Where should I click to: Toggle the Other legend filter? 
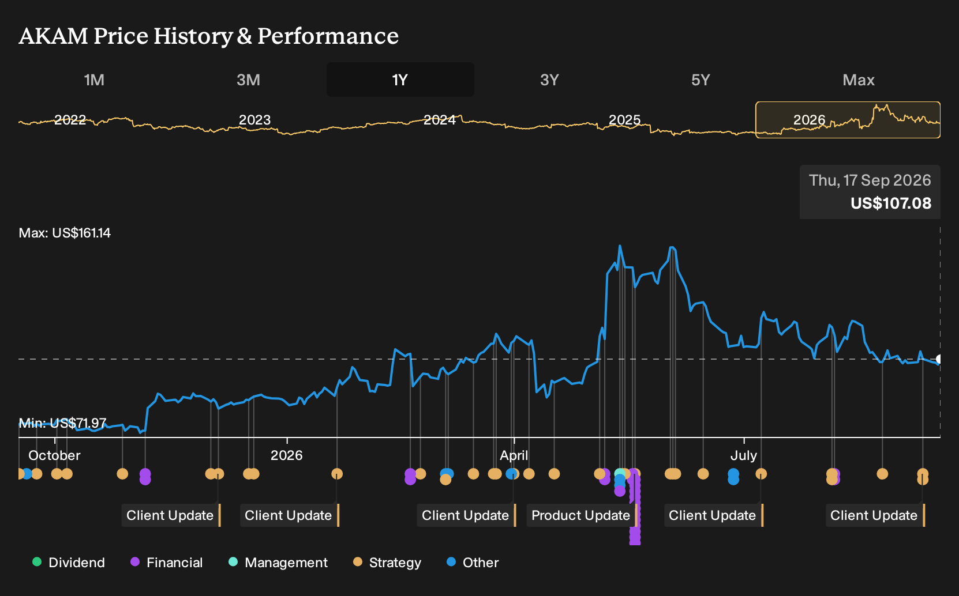click(473, 563)
